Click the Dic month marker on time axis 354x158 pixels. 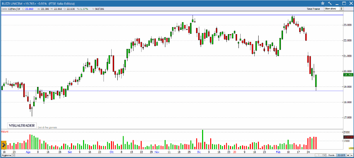coord(199,152)
